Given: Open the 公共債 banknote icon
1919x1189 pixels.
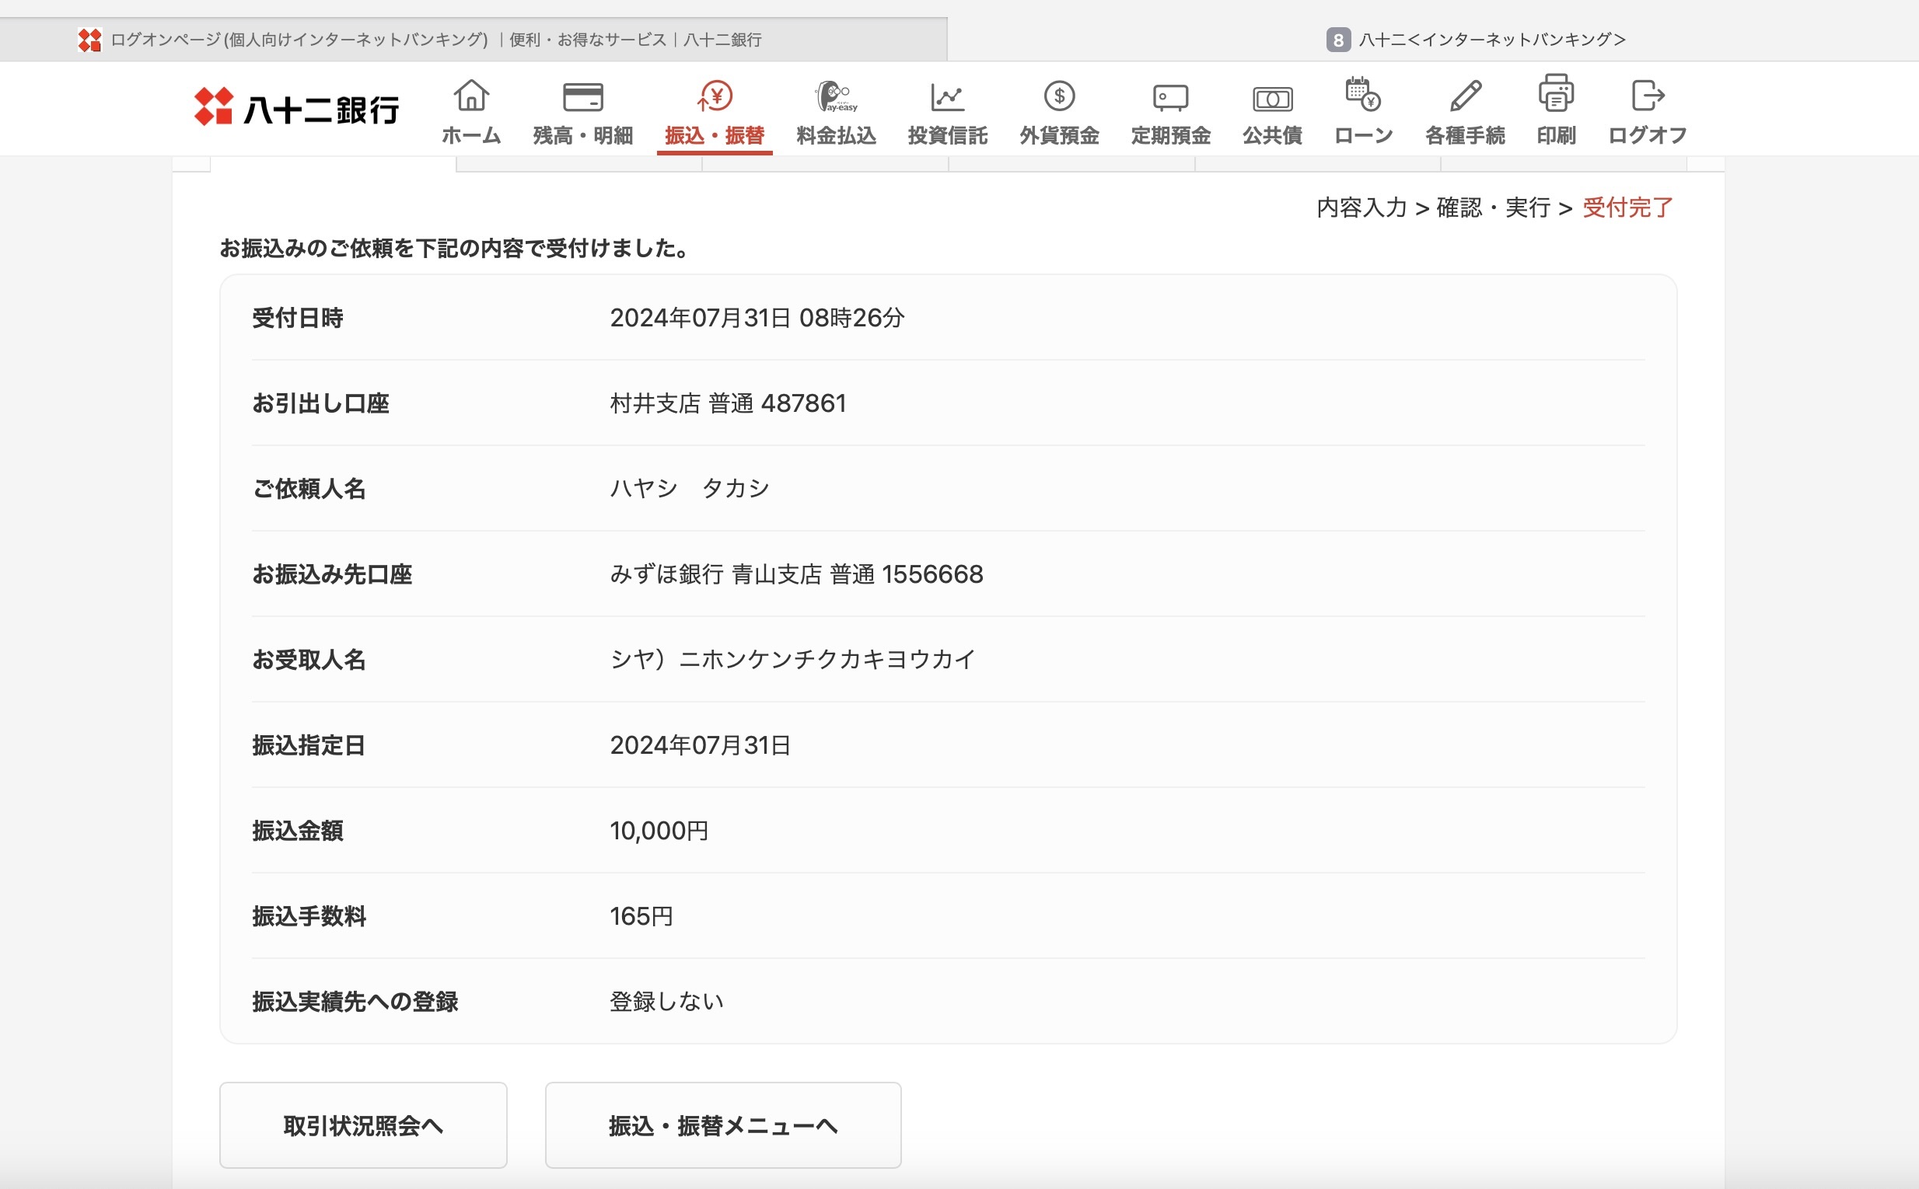Looking at the screenshot, I should [x=1272, y=98].
